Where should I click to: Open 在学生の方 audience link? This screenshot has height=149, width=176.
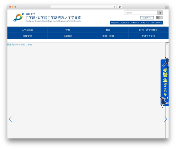coord(125,23)
